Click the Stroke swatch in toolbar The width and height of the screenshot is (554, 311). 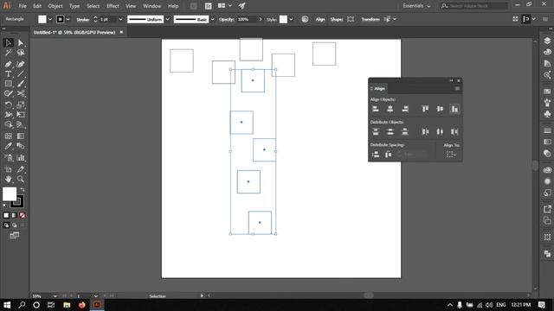17,202
